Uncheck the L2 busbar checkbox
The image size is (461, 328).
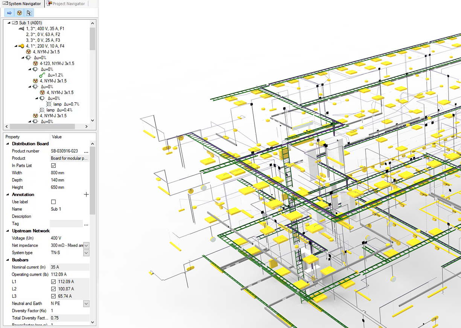[x=53, y=289]
